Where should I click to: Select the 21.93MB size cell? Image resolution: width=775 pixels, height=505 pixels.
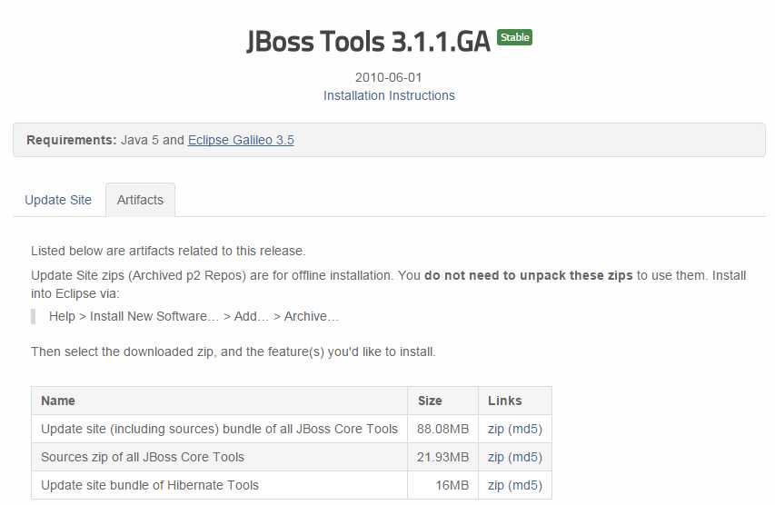click(x=442, y=457)
